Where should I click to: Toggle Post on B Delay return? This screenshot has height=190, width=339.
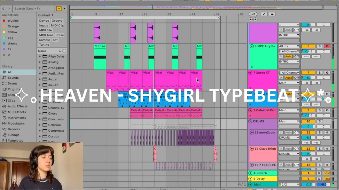327,179
